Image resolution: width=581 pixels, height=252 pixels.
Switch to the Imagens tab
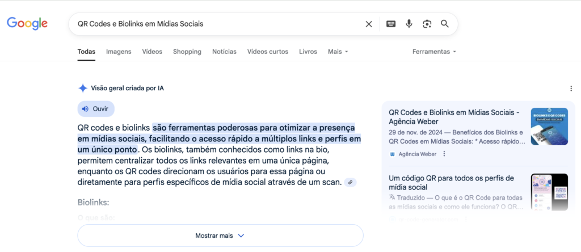click(x=119, y=52)
